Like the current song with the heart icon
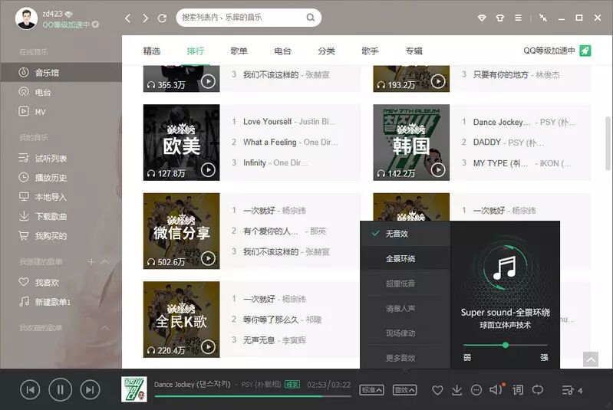 tap(437, 390)
